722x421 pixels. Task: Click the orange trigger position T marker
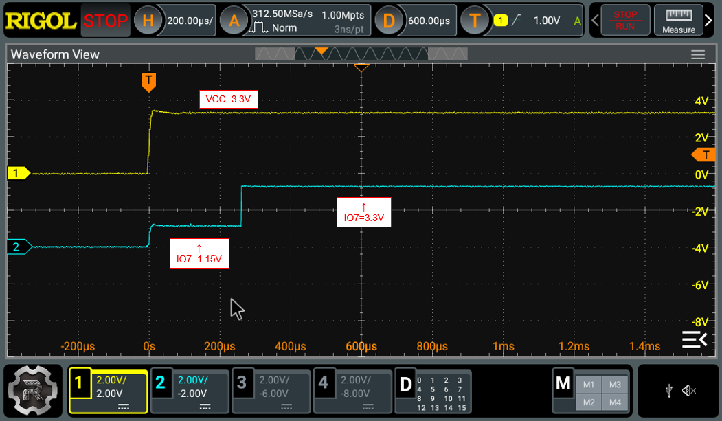149,82
